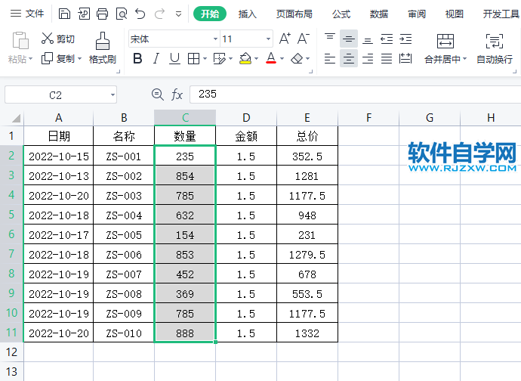Open the File (文件) menu
The width and height of the screenshot is (521, 381).
27,14
